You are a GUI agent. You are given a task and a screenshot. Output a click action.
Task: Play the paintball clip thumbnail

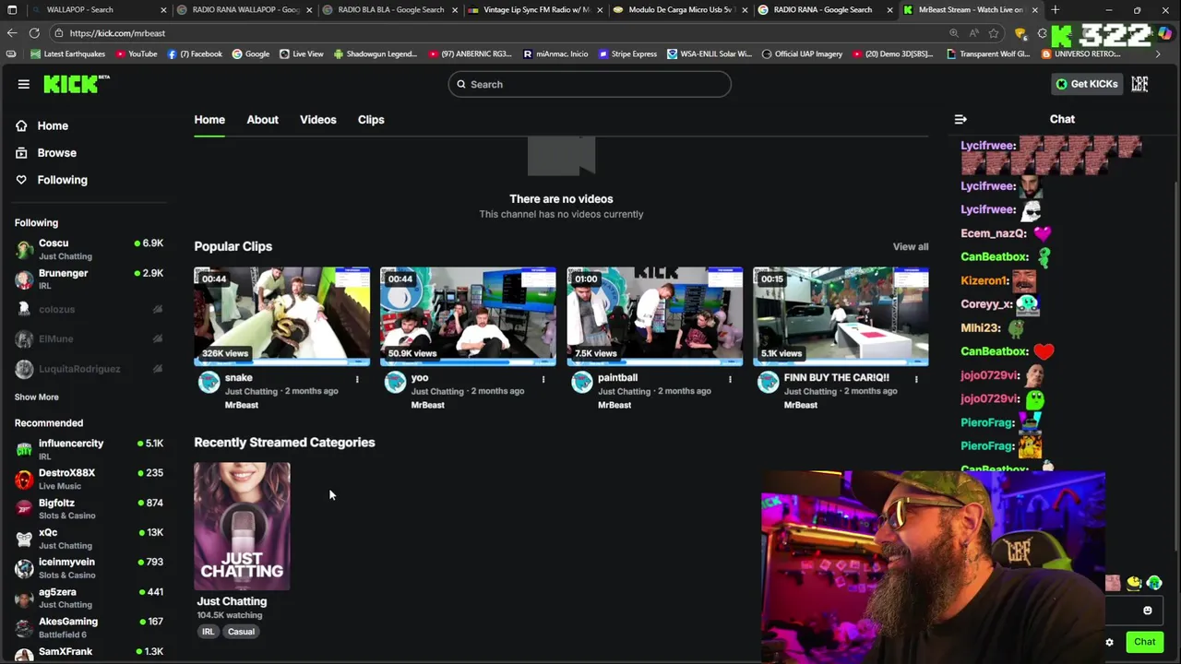(x=654, y=316)
